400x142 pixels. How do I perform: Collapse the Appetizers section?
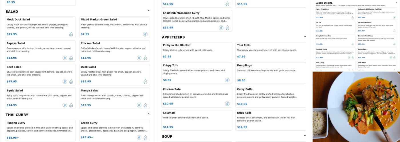coord(305,36)
